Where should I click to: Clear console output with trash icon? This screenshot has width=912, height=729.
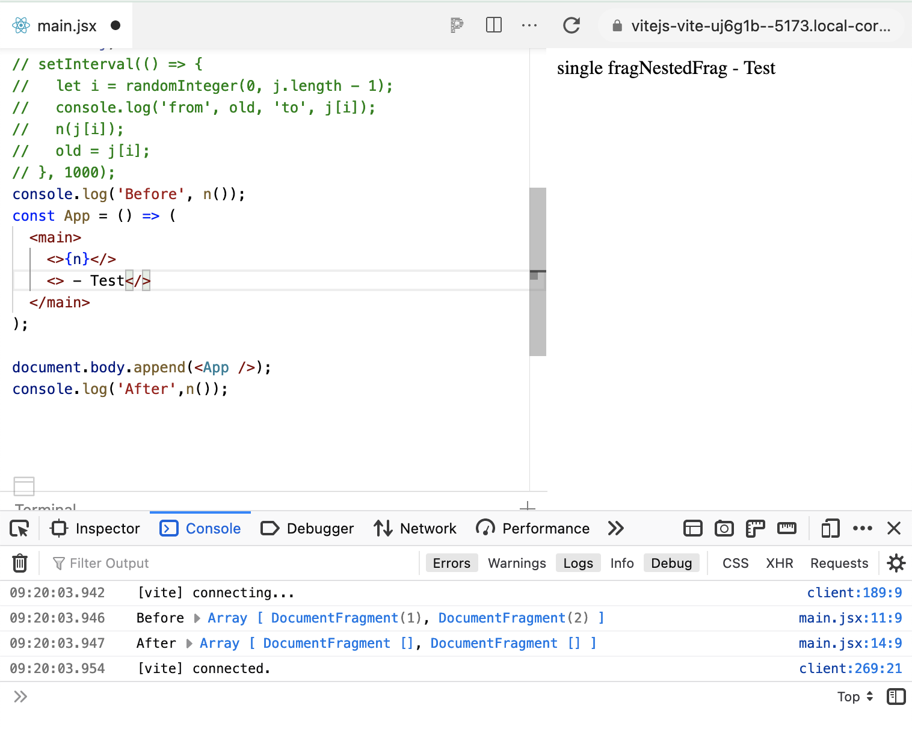pos(20,563)
